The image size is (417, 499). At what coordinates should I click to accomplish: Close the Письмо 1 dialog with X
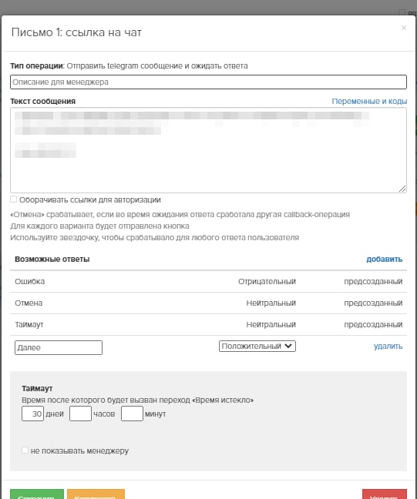[404, 28]
